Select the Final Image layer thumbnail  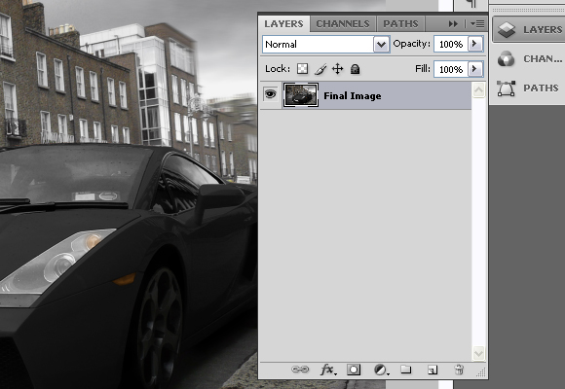pos(301,95)
